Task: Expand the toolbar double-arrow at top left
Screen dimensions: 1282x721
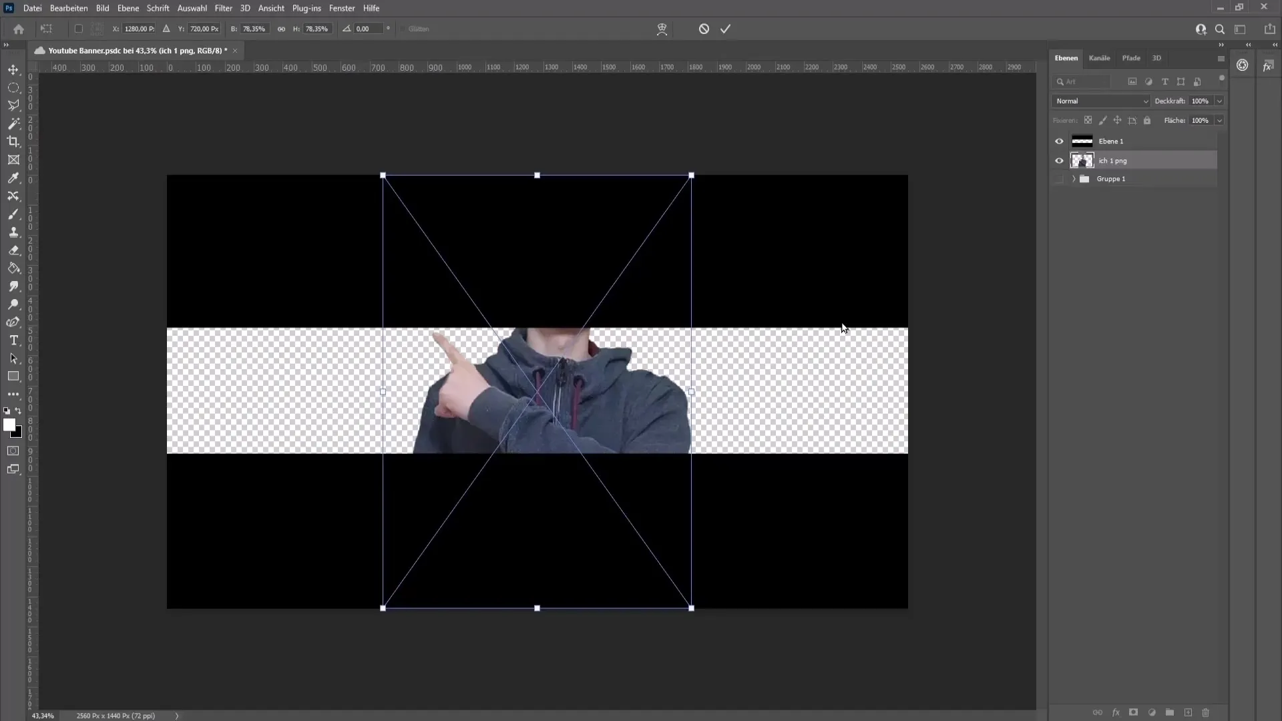Action: tap(6, 45)
